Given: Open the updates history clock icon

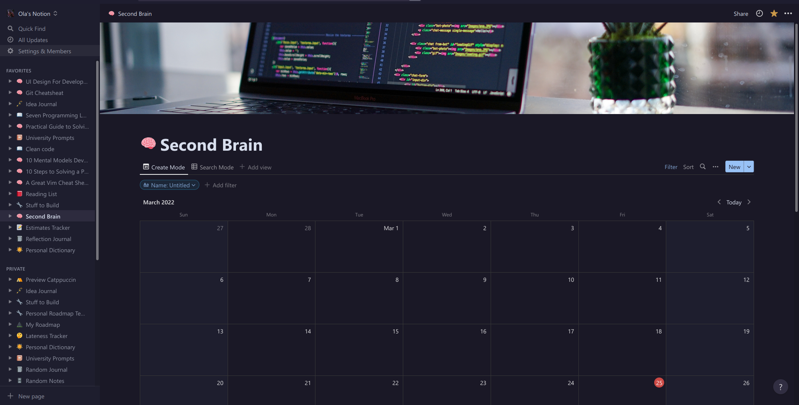Looking at the screenshot, I should pyautogui.click(x=759, y=13).
